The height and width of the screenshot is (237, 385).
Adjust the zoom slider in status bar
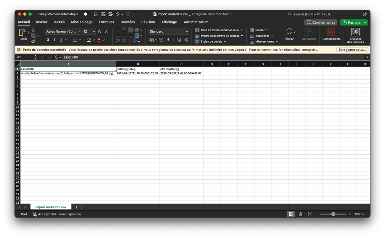tap(333, 214)
